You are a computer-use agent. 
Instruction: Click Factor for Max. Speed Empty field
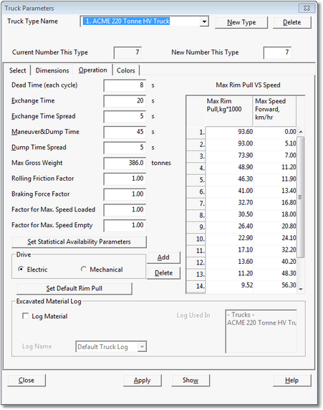pos(125,225)
